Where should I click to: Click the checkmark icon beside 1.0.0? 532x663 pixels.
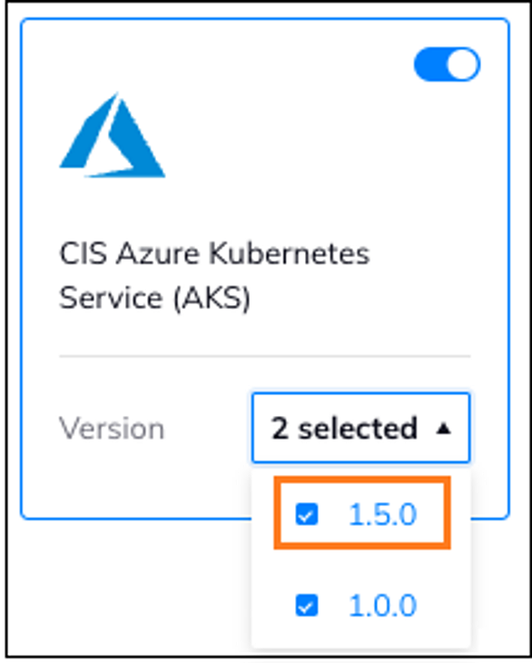pyautogui.click(x=306, y=605)
